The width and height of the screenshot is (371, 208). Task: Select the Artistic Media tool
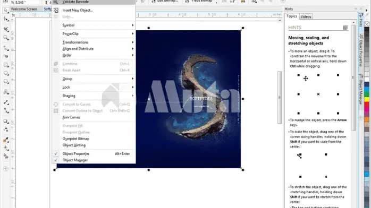pyautogui.click(x=6, y=56)
